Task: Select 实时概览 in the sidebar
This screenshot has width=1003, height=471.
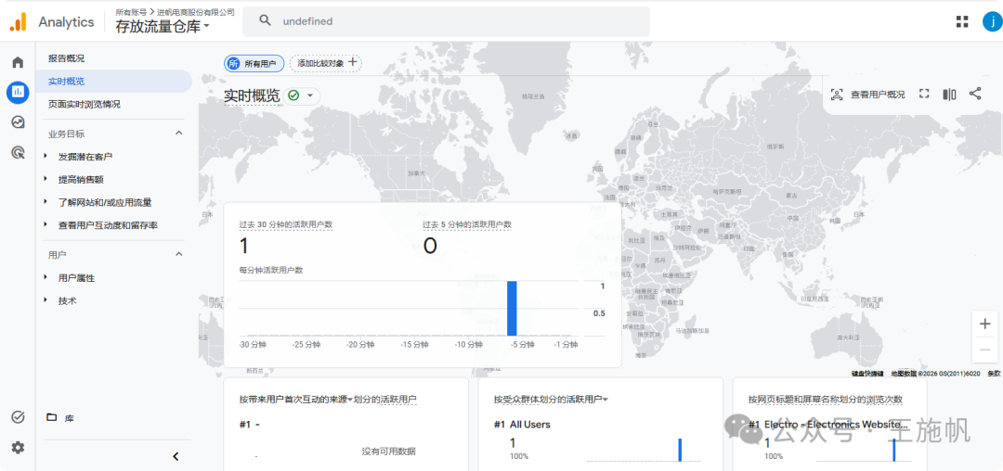Action: click(x=114, y=81)
